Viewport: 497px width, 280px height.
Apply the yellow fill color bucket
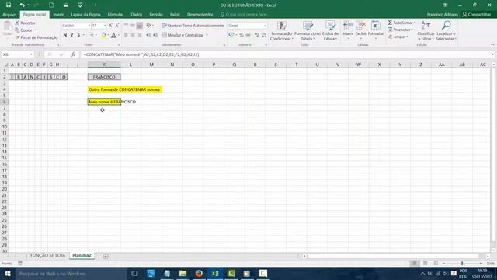click(x=103, y=35)
